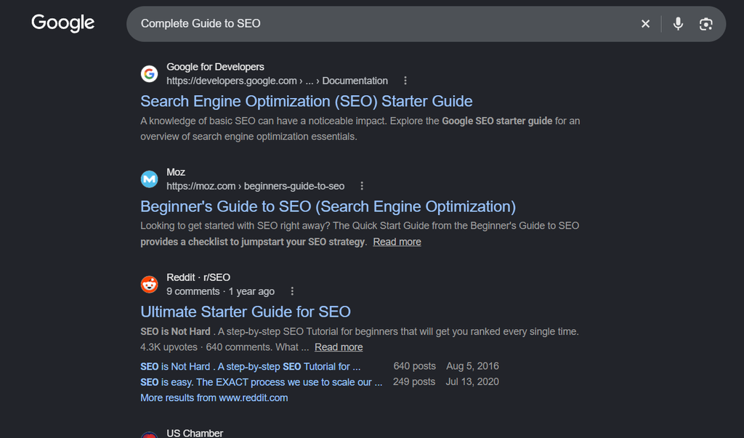Open 'SEO is easy. The EXACT process' sublink
This screenshot has width=744, height=438.
pyautogui.click(x=261, y=383)
